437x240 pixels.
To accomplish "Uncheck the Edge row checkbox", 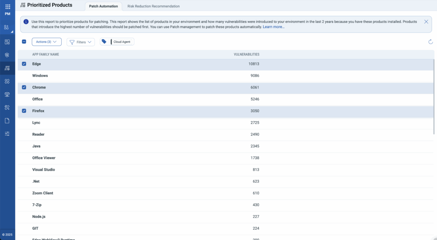I will (x=24, y=64).
